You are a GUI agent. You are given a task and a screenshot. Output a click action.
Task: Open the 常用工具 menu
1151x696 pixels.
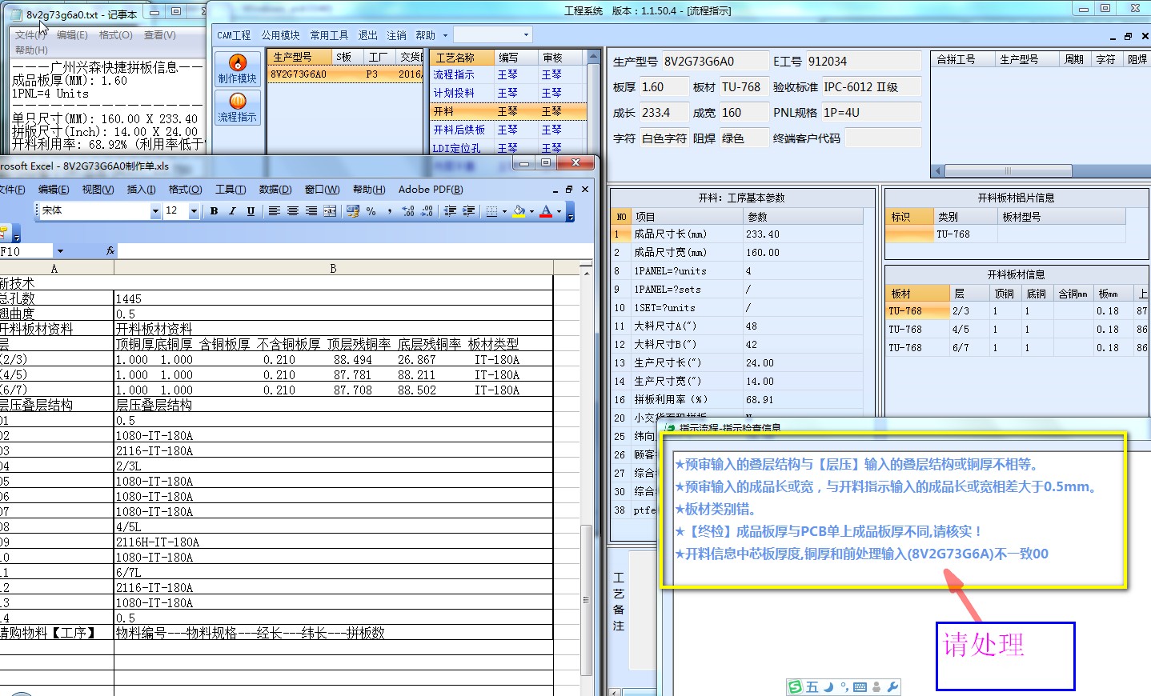(x=329, y=35)
